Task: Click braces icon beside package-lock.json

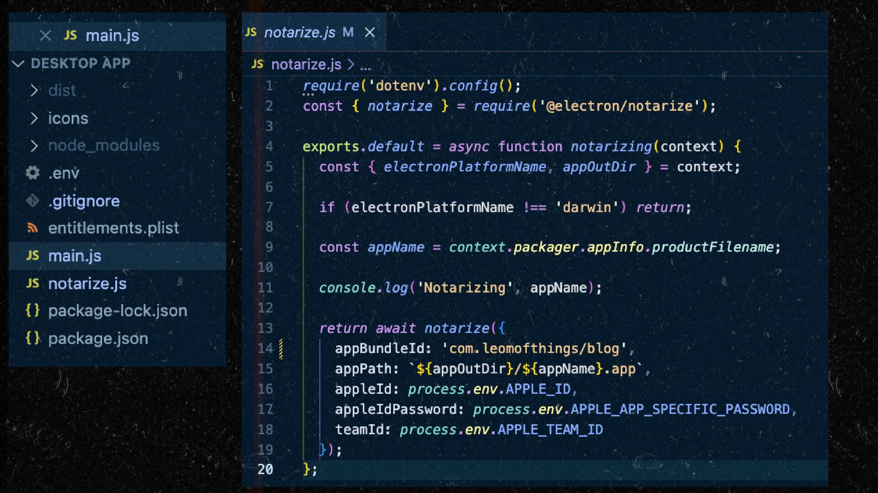Action: (x=32, y=311)
